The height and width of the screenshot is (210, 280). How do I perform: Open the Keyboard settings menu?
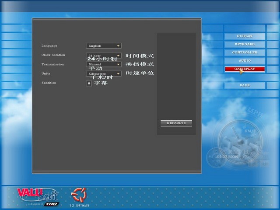point(245,44)
